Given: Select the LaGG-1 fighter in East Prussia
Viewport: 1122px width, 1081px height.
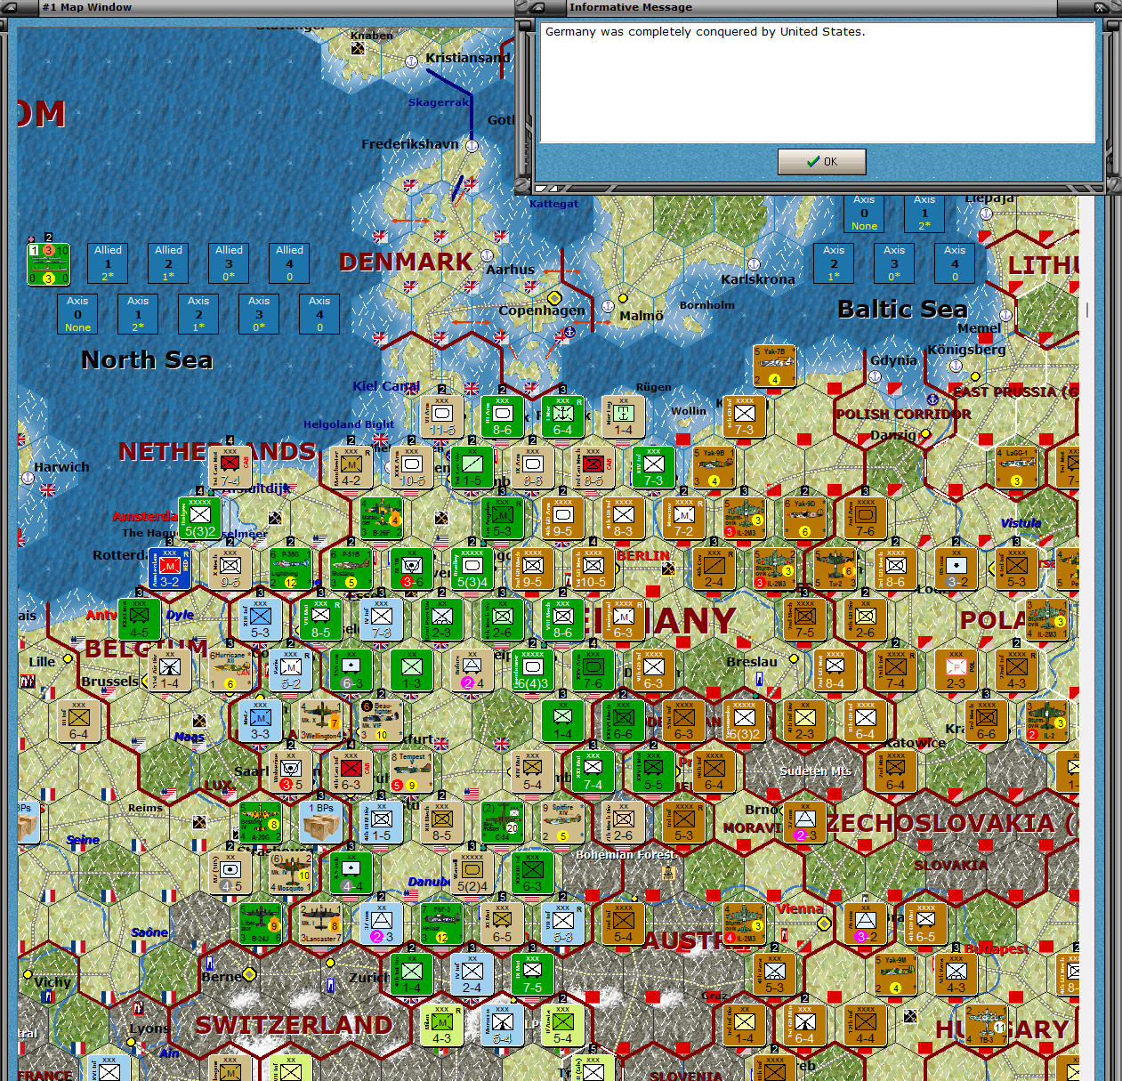Looking at the screenshot, I should click(1014, 467).
